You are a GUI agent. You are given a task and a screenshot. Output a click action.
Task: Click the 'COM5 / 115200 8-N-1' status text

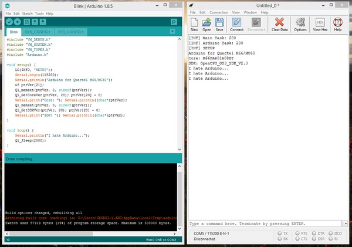point(211,234)
